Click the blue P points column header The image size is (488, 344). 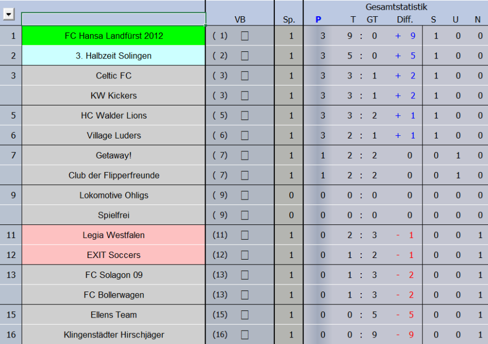point(318,19)
